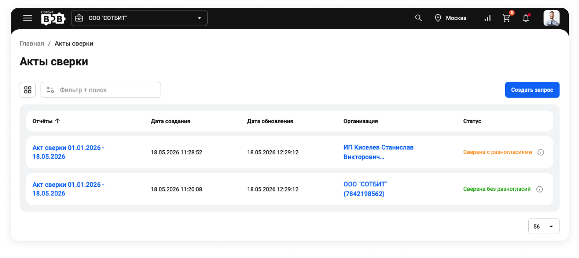Sort by Дата обновления column

[x=270, y=121]
